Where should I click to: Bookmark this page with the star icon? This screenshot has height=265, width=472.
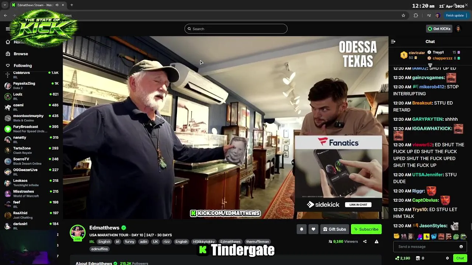tap(403, 15)
